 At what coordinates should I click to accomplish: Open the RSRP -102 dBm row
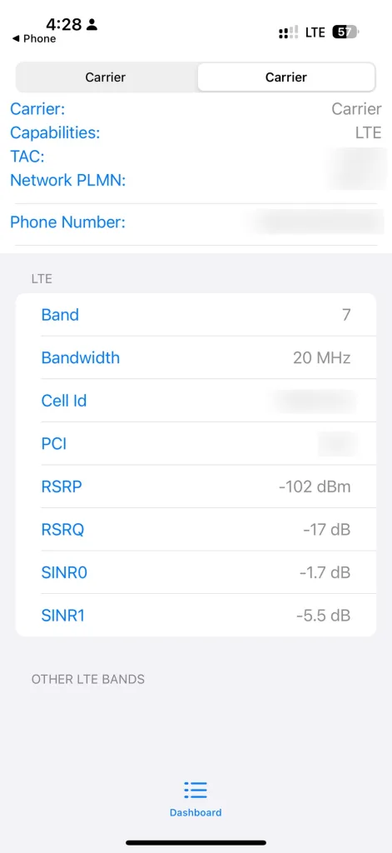coord(196,486)
